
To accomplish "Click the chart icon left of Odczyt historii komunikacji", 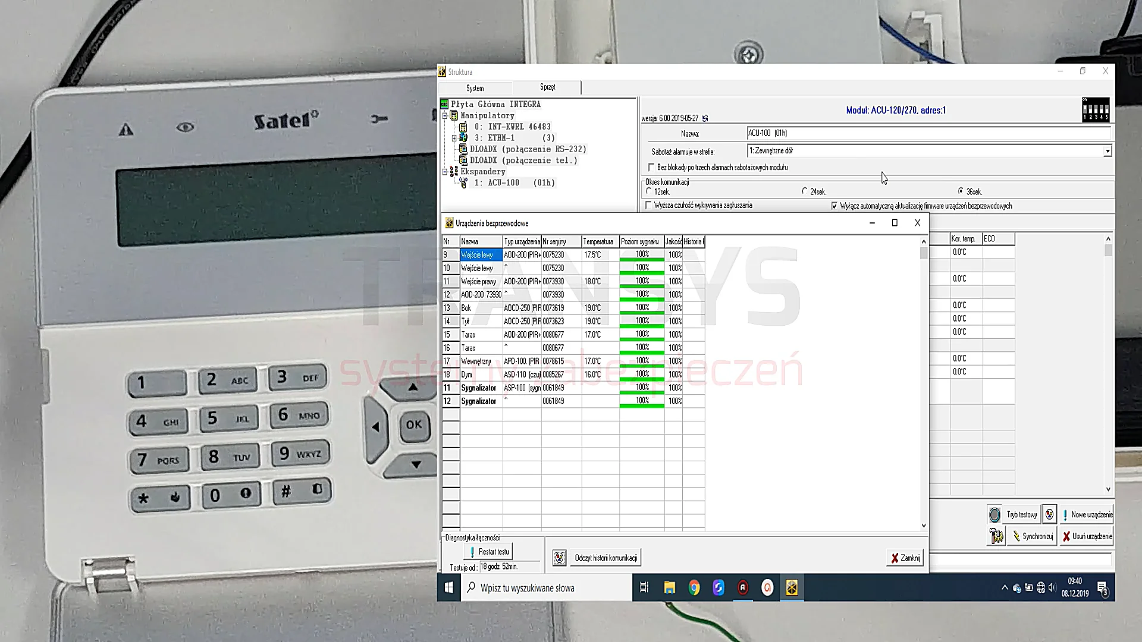I will 559,558.
